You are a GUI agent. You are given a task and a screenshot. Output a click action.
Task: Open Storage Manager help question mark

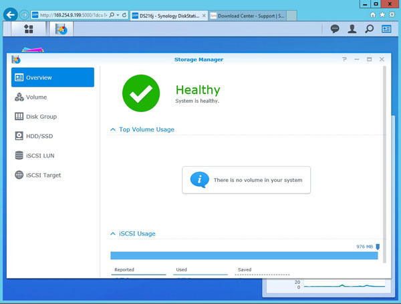[x=344, y=59]
